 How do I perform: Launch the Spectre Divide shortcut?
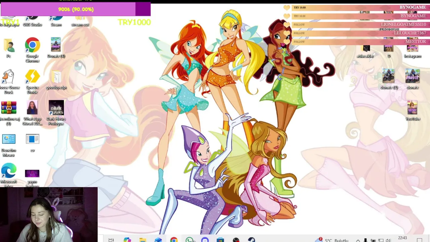point(32,82)
